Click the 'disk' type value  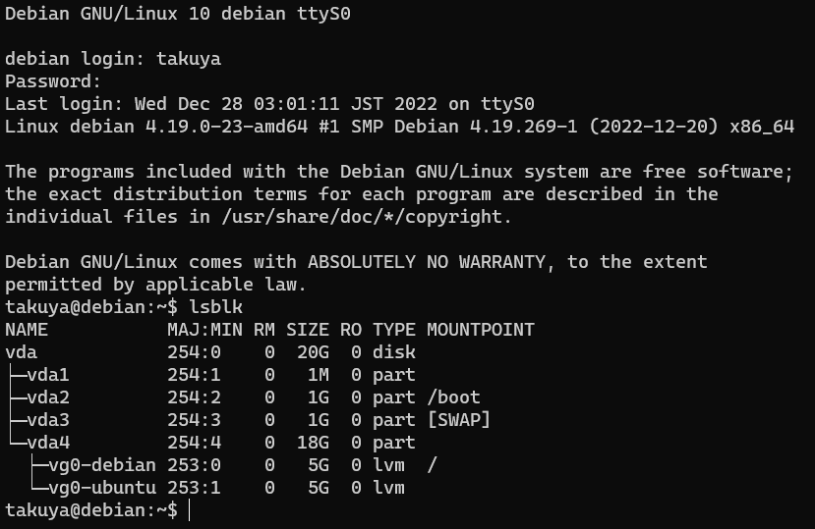(x=394, y=352)
